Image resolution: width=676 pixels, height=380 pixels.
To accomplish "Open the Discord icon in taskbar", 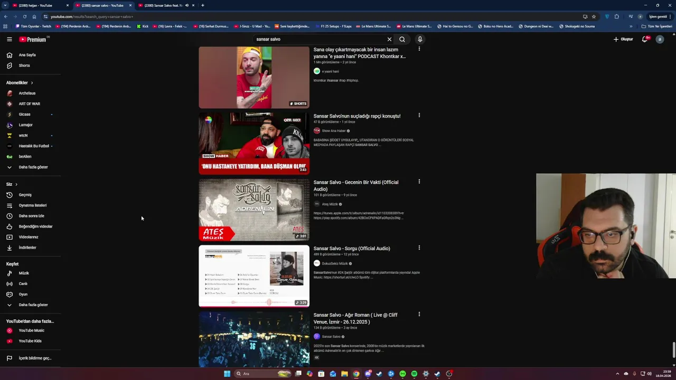I will [x=368, y=374].
